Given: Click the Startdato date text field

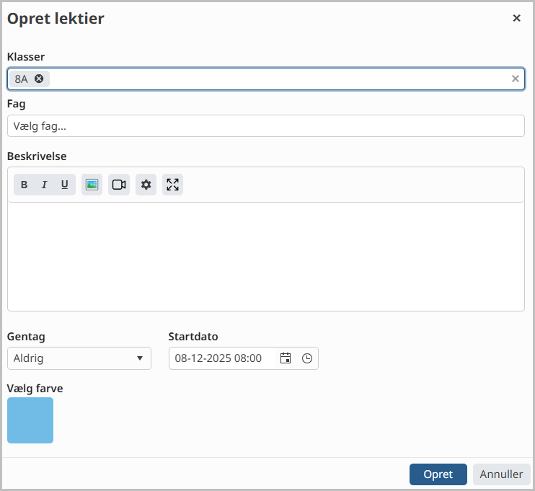Looking at the screenshot, I should click(x=222, y=358).
